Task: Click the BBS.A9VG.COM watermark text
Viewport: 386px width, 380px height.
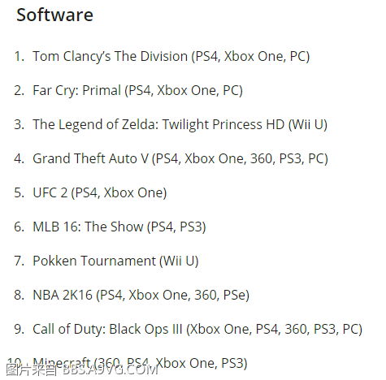Action: coord(110,370)
